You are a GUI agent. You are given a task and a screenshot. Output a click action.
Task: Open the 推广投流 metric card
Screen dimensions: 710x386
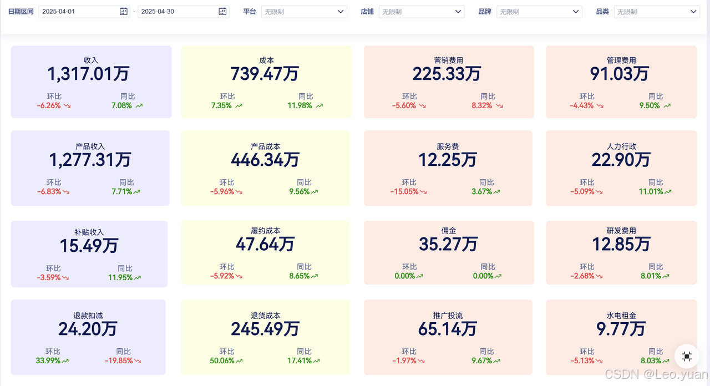(448, 337)
